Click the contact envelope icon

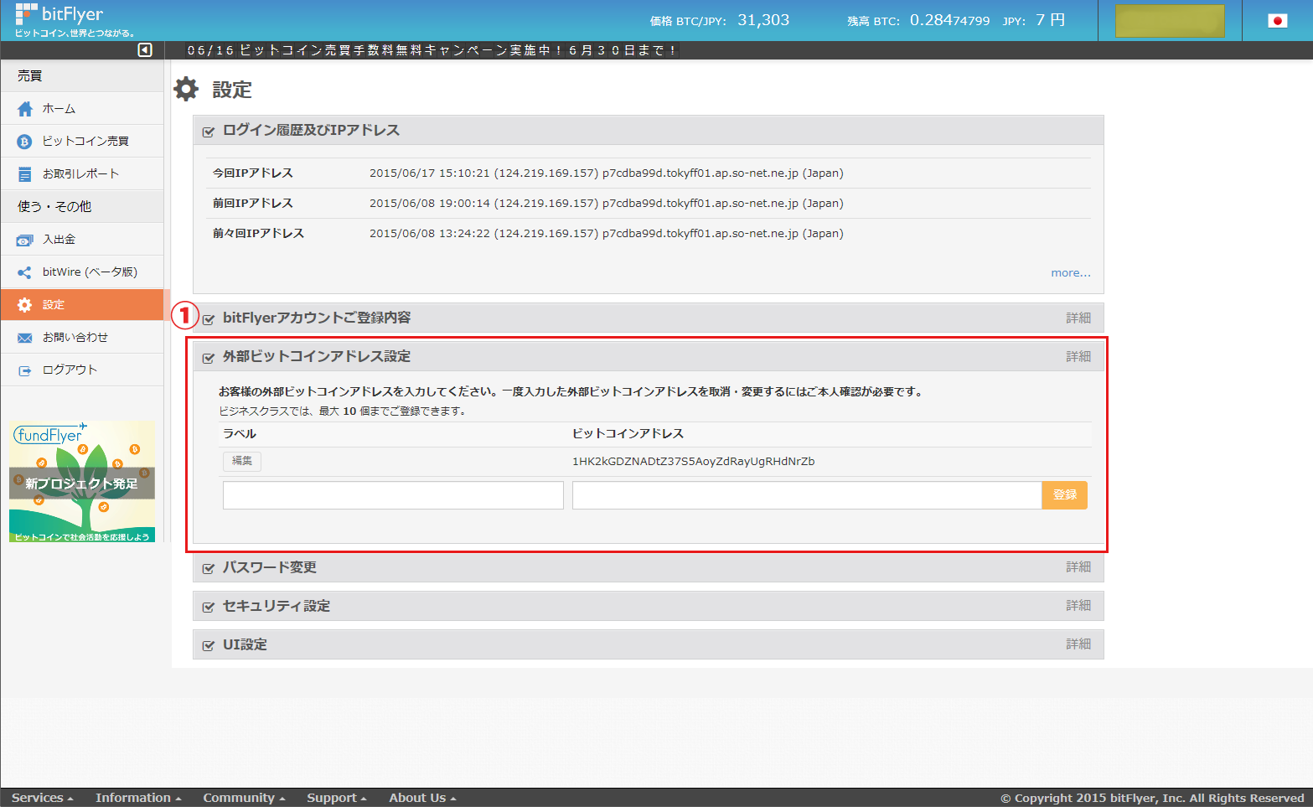click(x=25, y=338)
